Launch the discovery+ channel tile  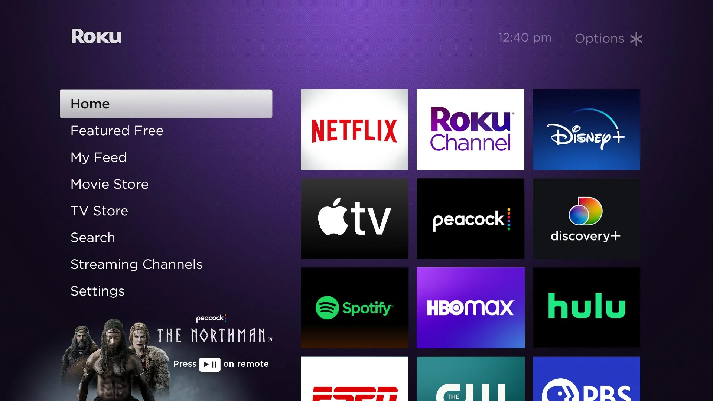[x=586, y=219]
